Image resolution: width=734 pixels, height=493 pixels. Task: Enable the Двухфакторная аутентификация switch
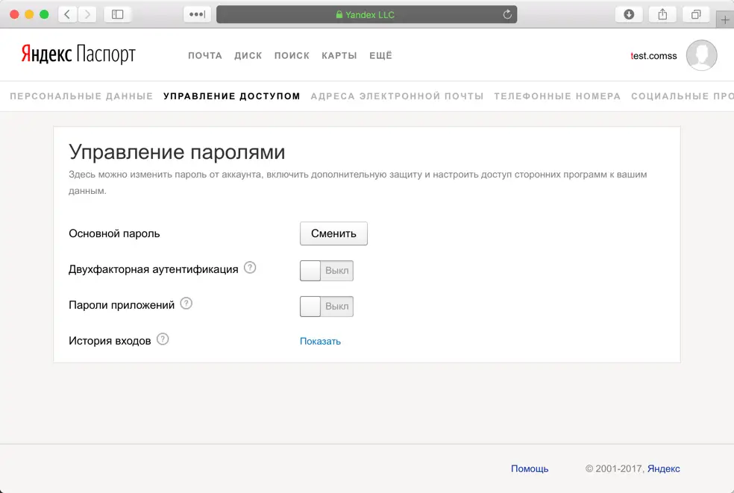[x=326, y=271]
